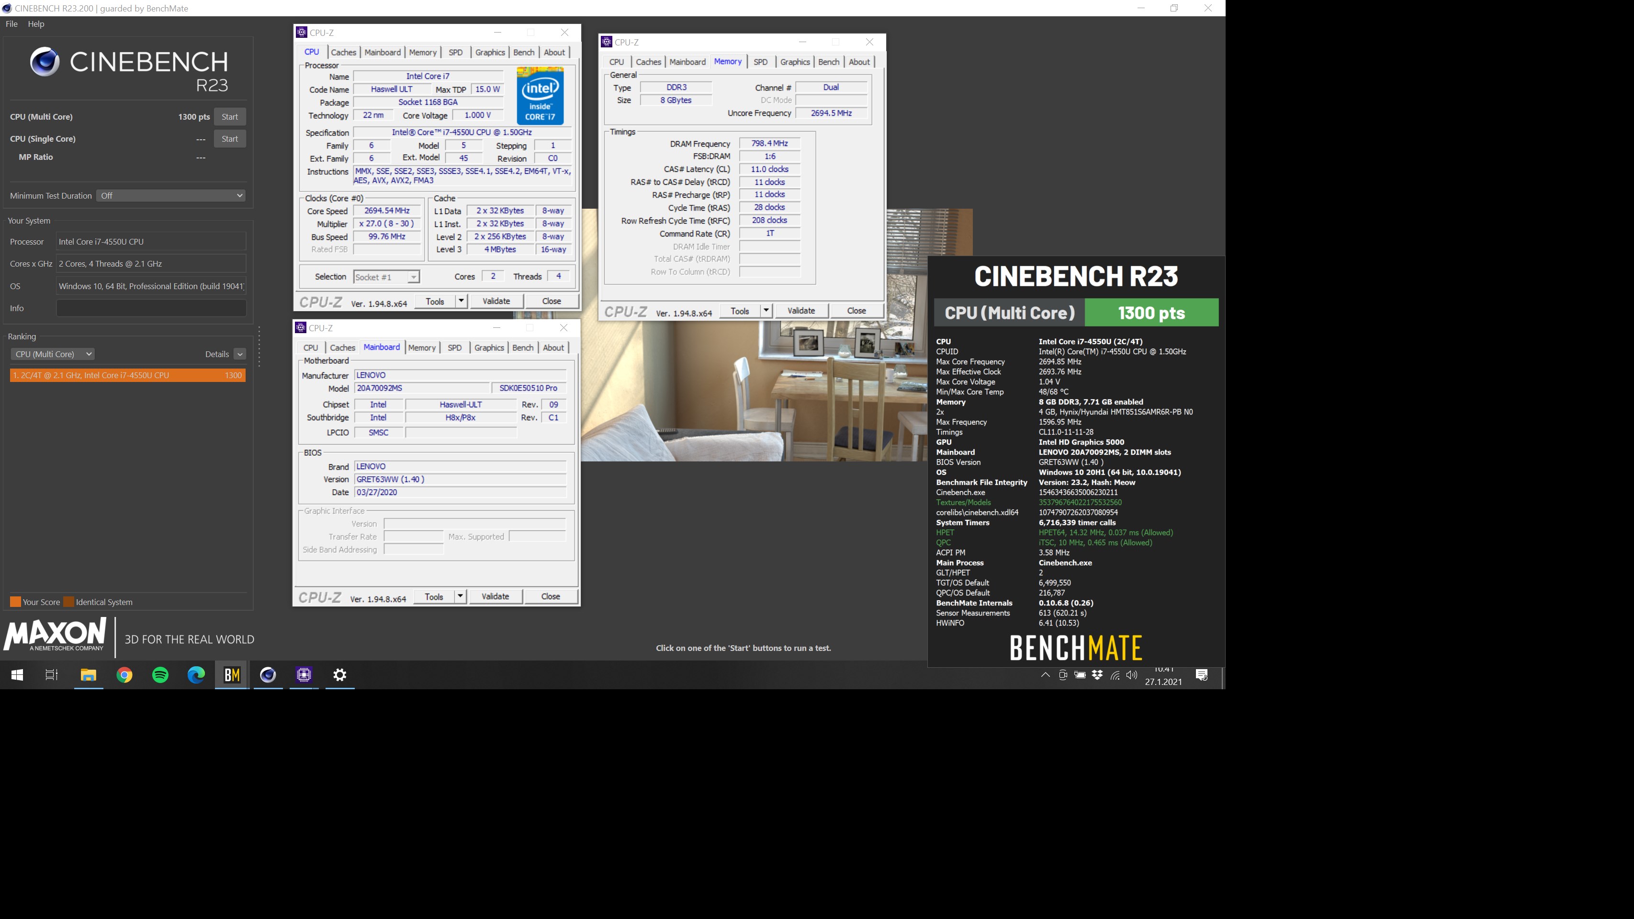Click the Maxon logo at the bottom
Screen dimensions: 1634x919
tap(55, 635)
